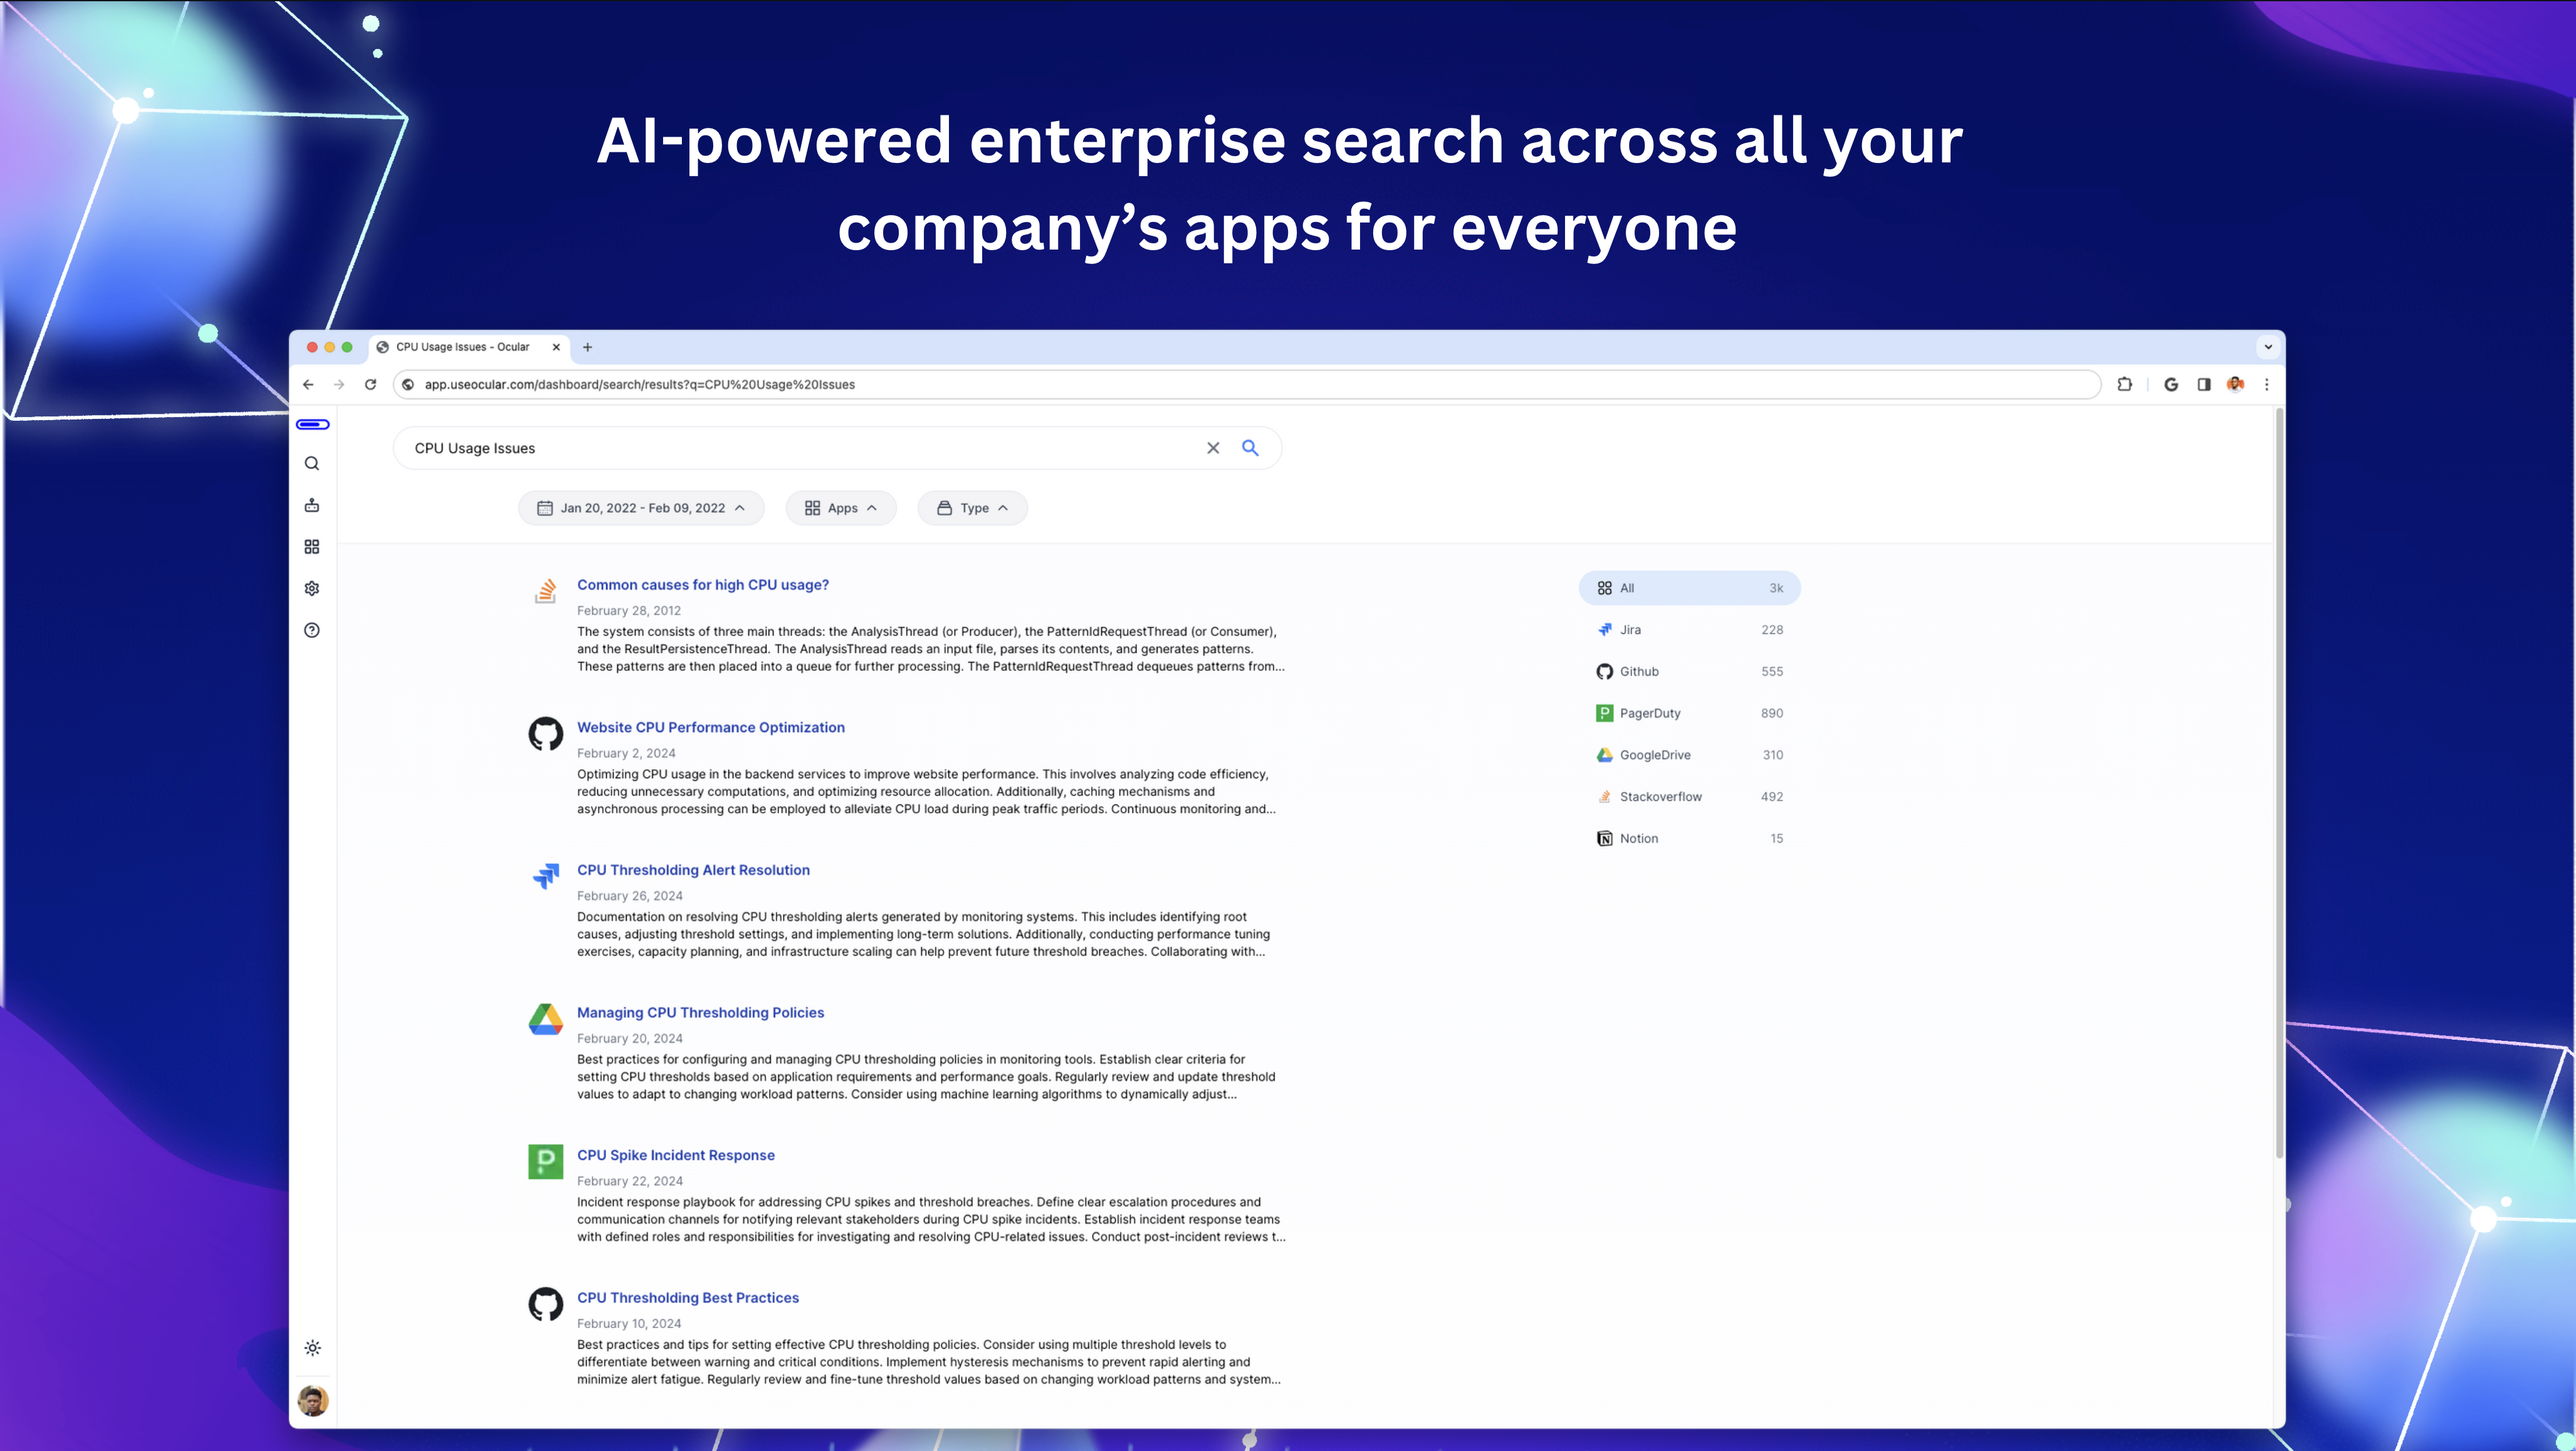The image size is (2576, 1451).
Task: Expand the Apps filter dropdown
Action: [840, 509]
